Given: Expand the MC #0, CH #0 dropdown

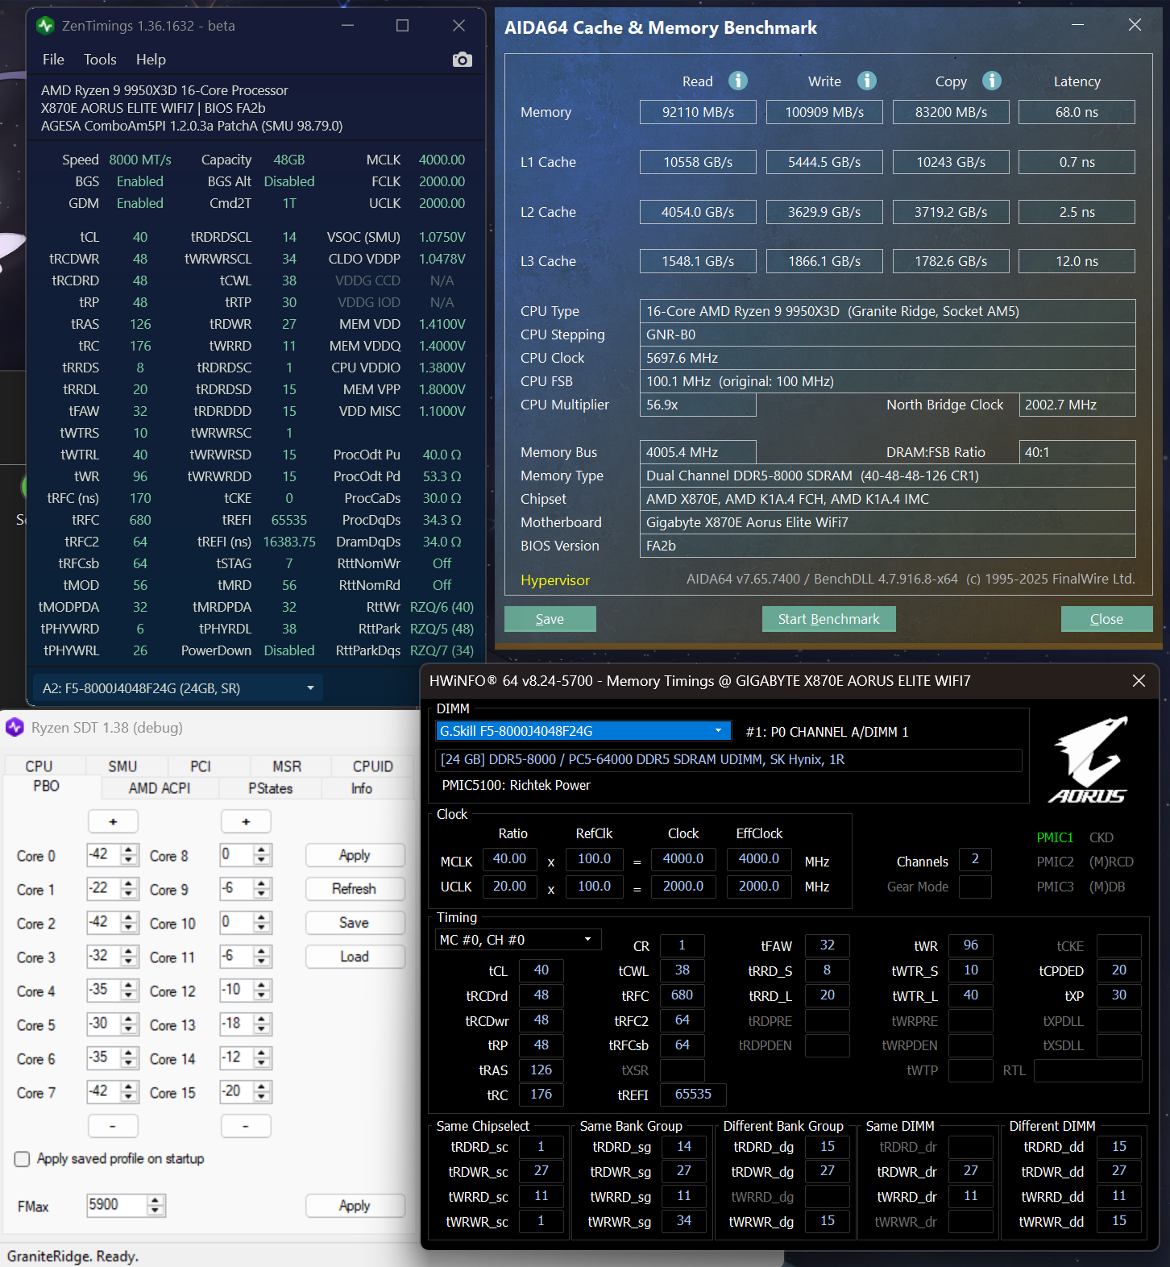Looking at the screenshot, I should pyautogui.click(x=518, y=940).
